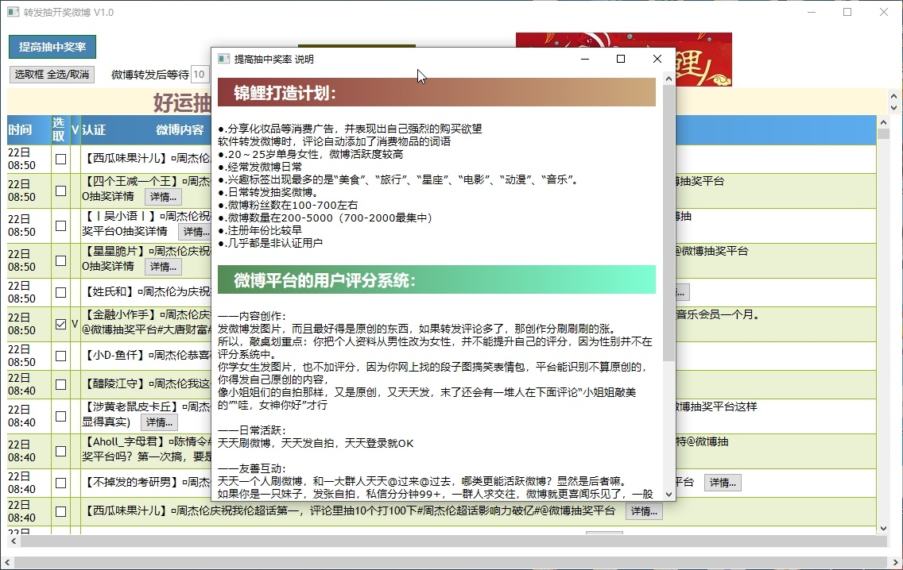903x570 pixels.
Task: Click main table scrollbar down arrow
Action: click(x=883, y=528)
